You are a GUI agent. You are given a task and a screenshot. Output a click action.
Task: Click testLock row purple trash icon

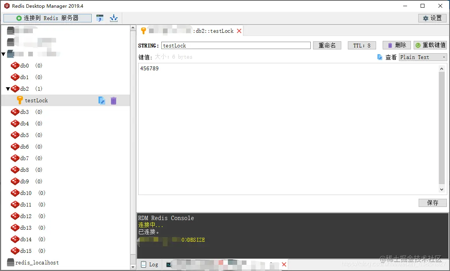pyautogui.click(x=114, y=100)
